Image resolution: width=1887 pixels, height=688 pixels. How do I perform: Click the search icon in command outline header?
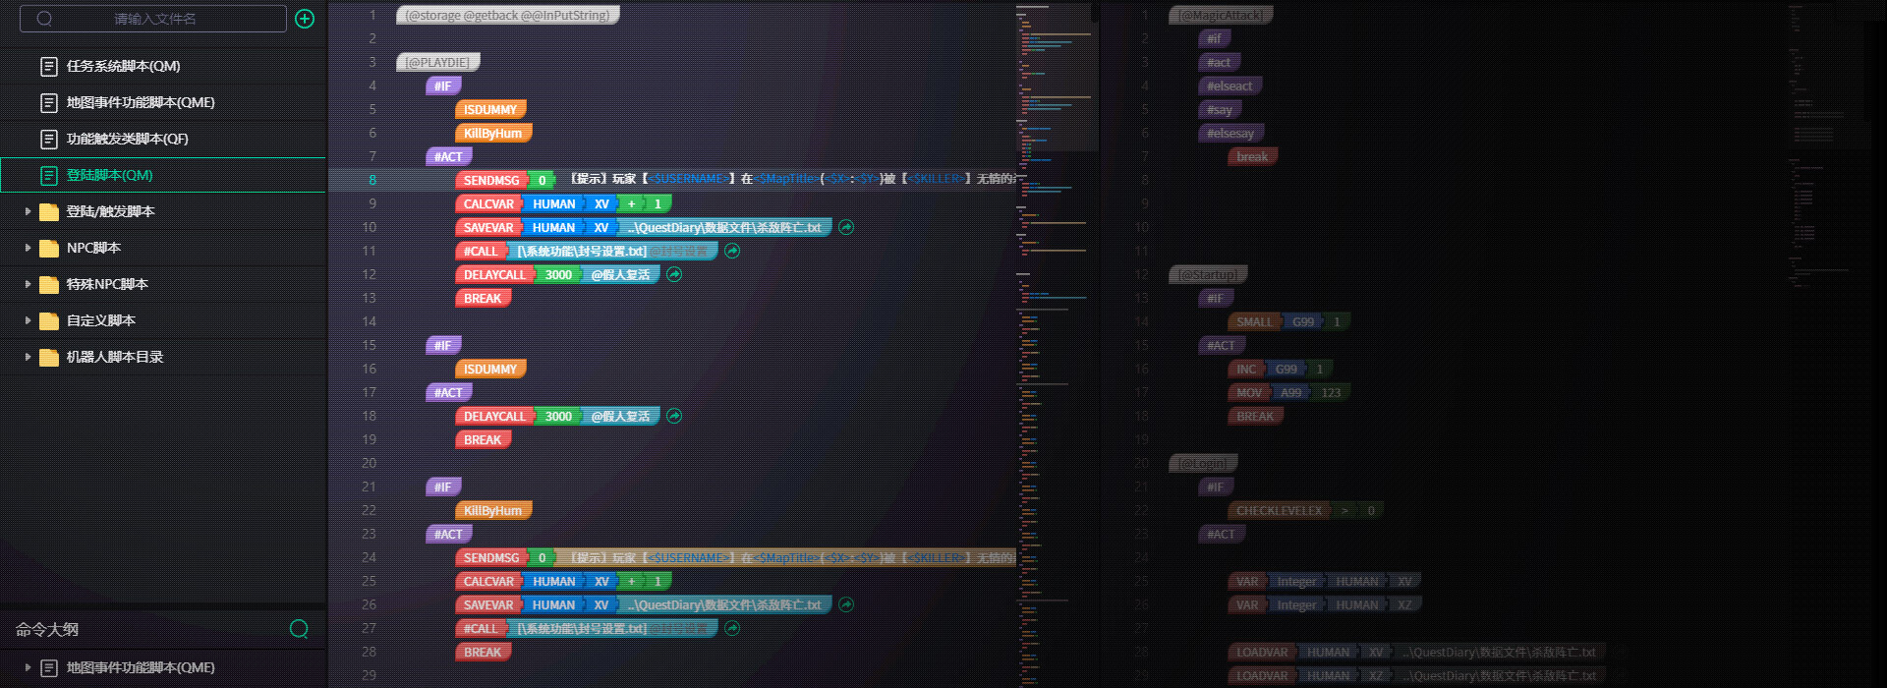click(299, 629)
